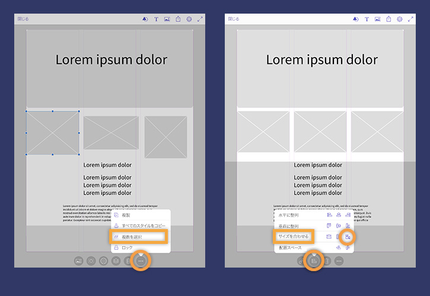Screen dimensions: 430x296
Task: Select the selected first image placeholder, left screen
Action: (x=53, y=133)
